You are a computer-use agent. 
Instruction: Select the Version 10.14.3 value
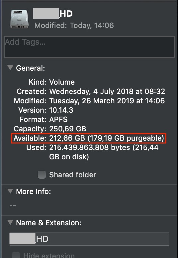click(x=61, y=110)
